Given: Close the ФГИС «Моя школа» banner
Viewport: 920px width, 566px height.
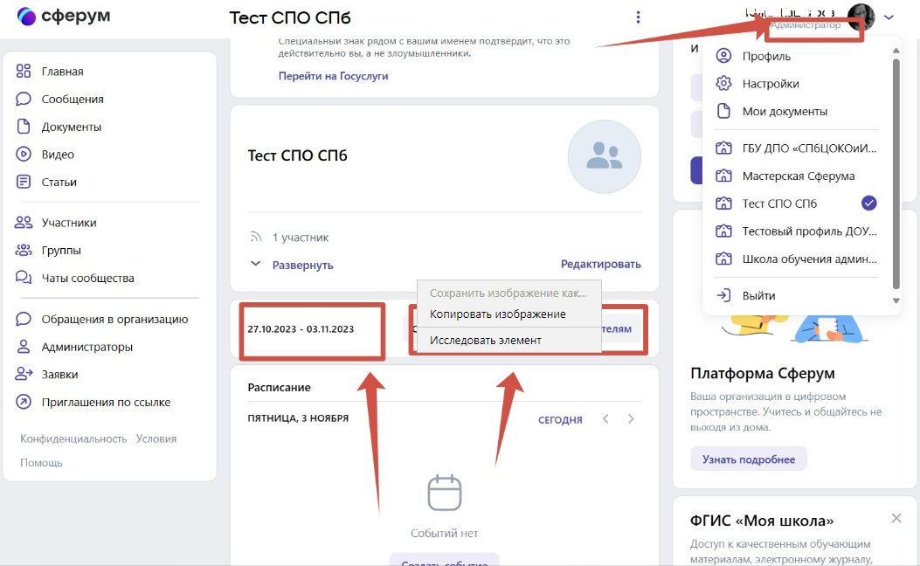Looking at the screenshot, I should coord(896,519).
